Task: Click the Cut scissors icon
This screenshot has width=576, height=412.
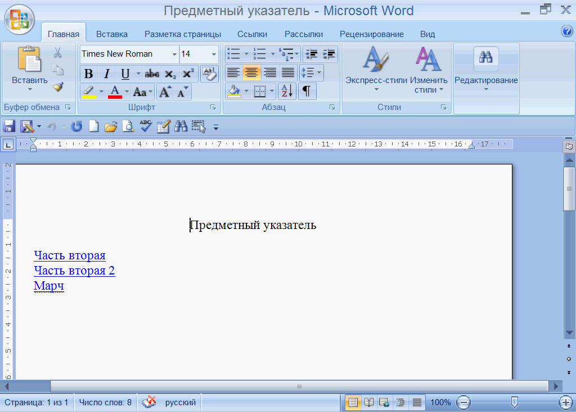Action: [58, 52]
